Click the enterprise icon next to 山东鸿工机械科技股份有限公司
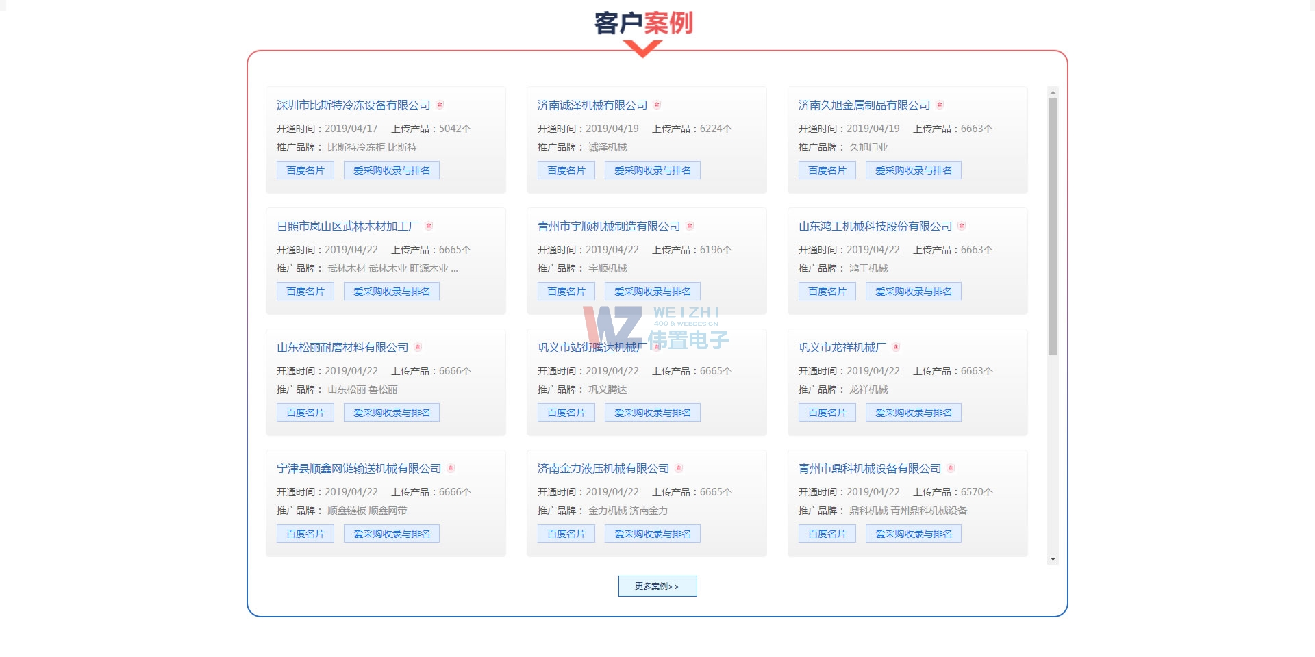The width and height of the screenshot is (1315, 657). [x=962, y=226]
